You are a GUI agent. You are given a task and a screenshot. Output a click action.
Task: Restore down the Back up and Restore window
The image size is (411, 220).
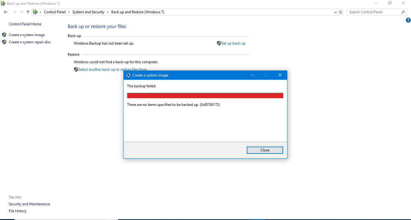click(390, 3)
